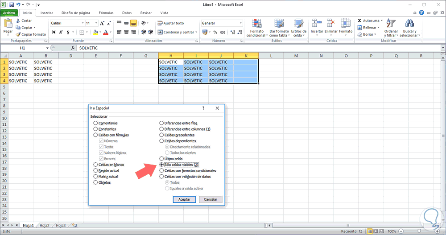
Task: Click the Ajustar texto wrap icon
Action: [x=160, y=23]
